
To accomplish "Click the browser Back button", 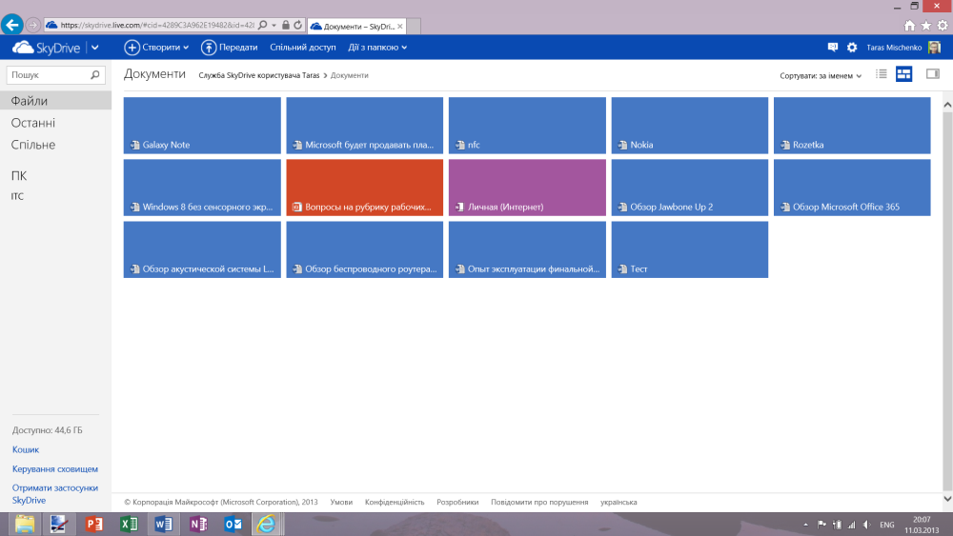I will [12, 25].
